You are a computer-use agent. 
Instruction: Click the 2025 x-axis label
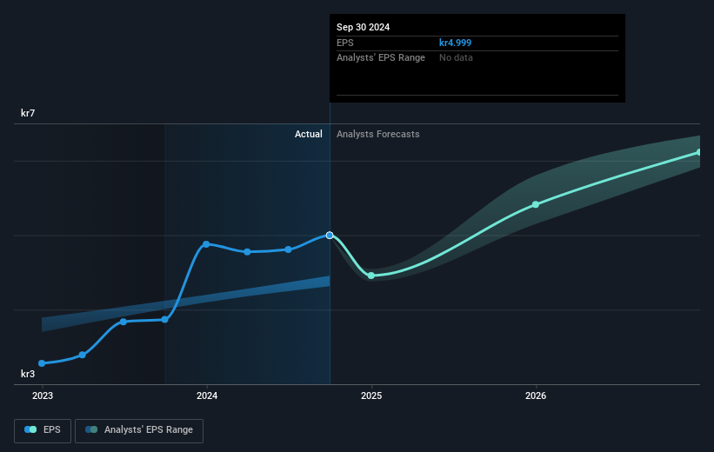(x=371, y=395)
